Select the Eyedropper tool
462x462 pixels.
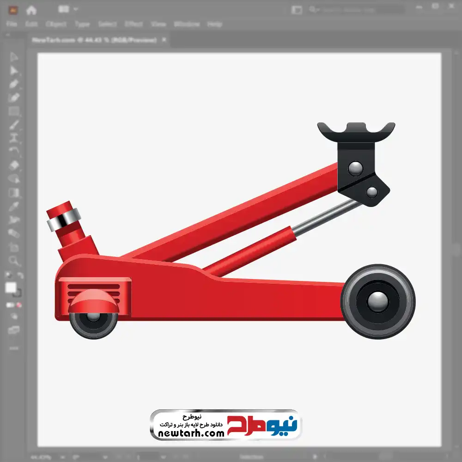[x=14, y=206]
